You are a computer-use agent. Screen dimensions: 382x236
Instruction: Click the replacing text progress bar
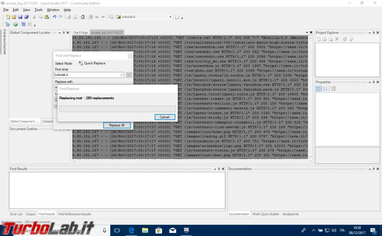pos(117,109)
